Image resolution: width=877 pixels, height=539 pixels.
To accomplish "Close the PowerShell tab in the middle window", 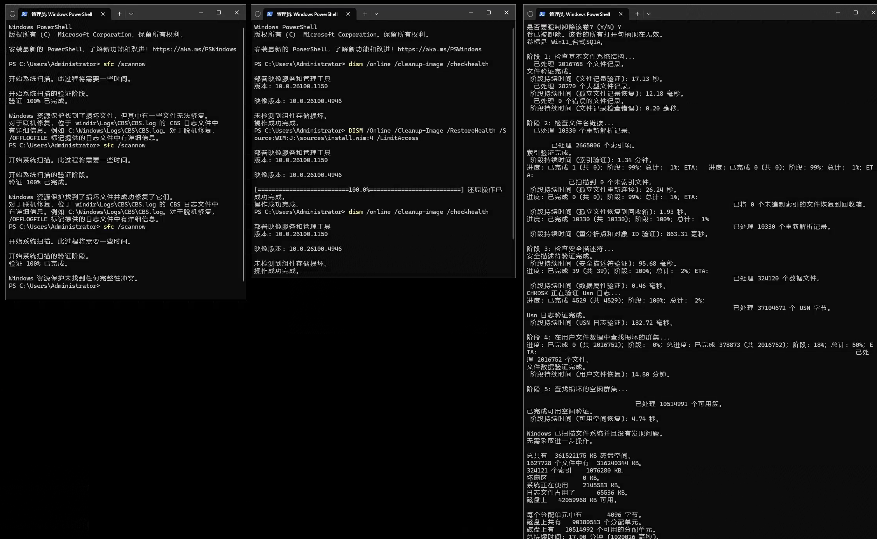I will (348, 14).
